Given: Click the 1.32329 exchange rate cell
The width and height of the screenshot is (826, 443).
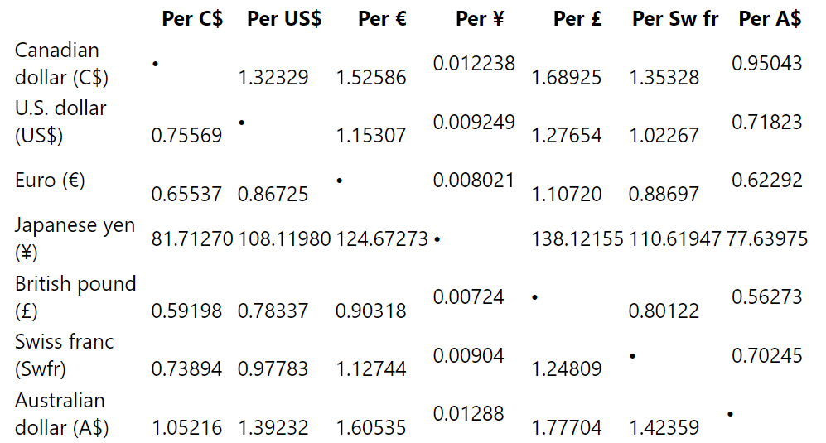Looking at the screenshot, I should pos(273,78).
